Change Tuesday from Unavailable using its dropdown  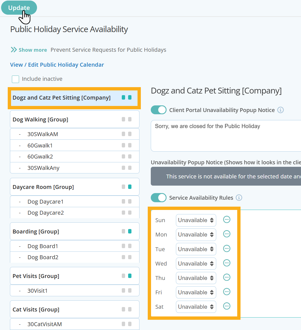click(196, 249)
